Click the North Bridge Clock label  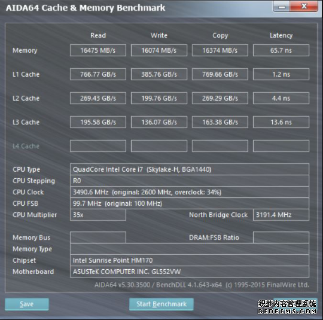[x=218, y=215]
